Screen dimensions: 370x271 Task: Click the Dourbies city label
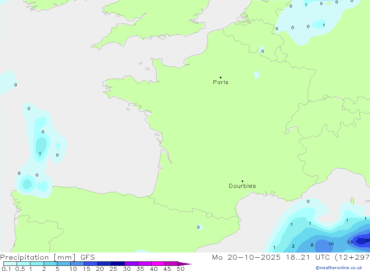click(242, 186)
